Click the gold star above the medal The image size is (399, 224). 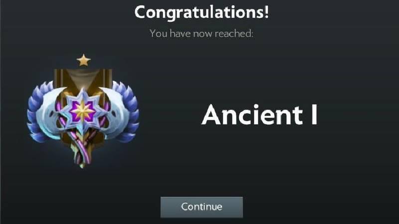tap(83, 60)
